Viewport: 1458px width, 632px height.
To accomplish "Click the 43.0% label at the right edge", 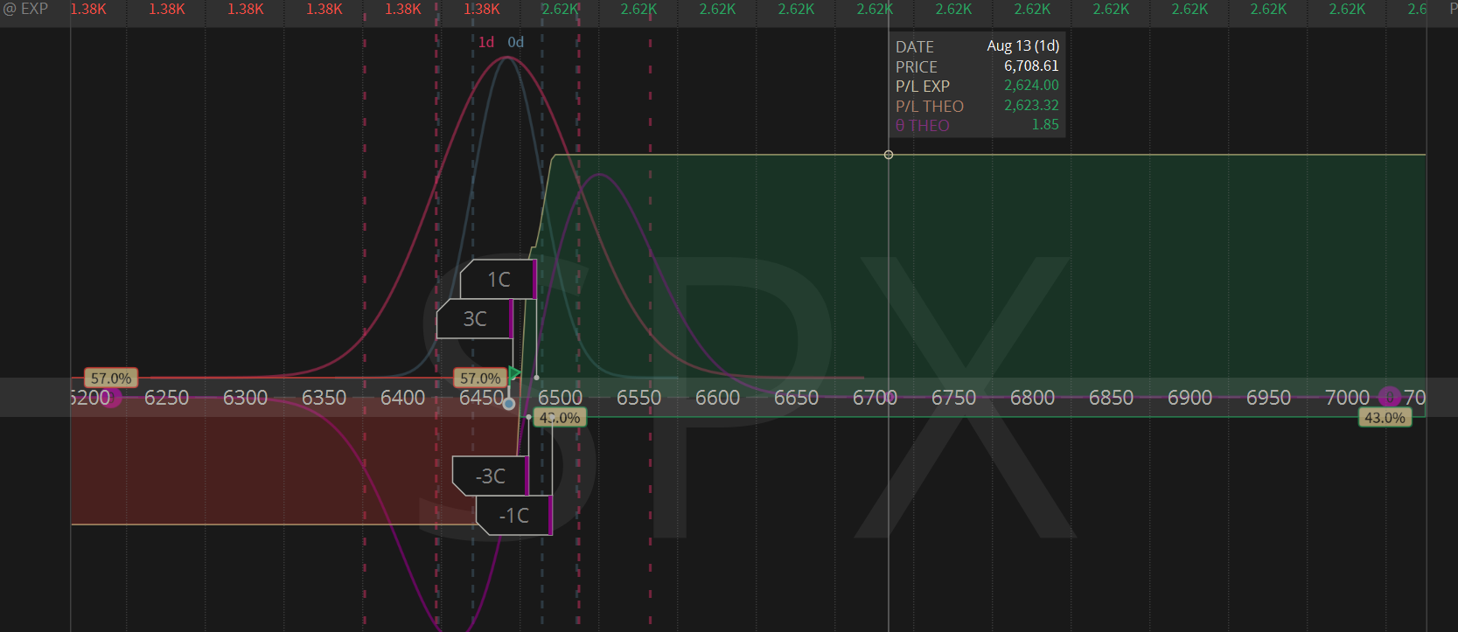I will [1385, 418].
